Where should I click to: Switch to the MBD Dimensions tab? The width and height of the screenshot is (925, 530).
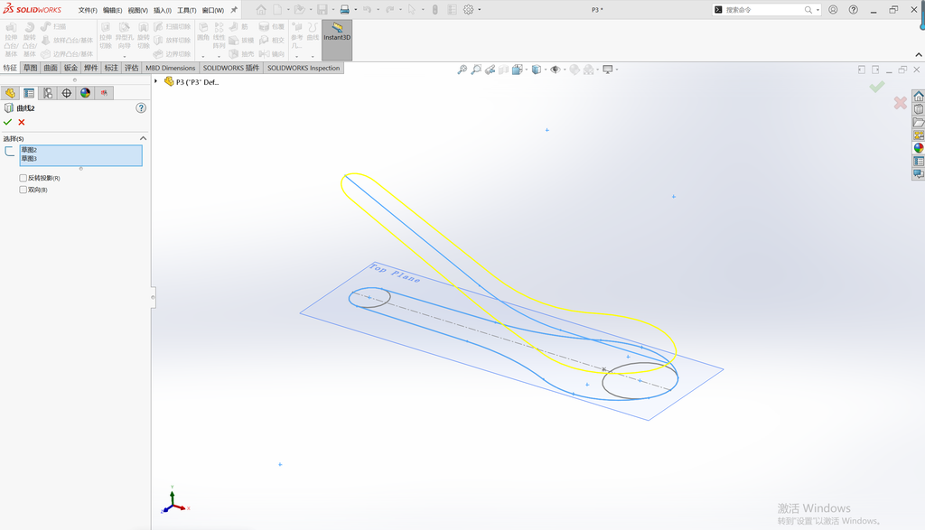click(170, 68)
